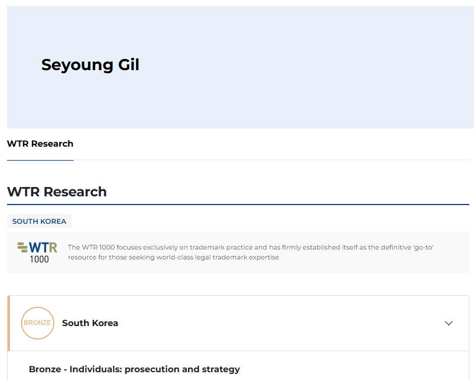474x381 pixels.
Task: Click the WTR 1000 logo
Action: [37, 252]
